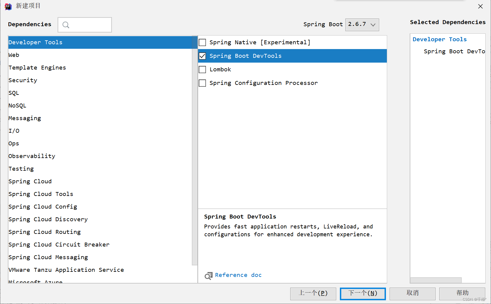Viewport: 491px width, 304px height.
Task: Select the Spring Cloud category
Action: 100,181
